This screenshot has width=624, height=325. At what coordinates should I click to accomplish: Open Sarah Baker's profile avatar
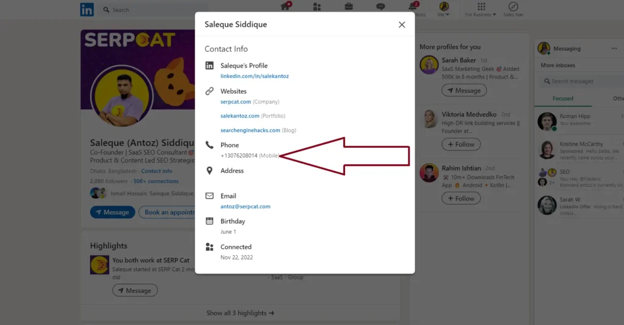tap(429, 65)
